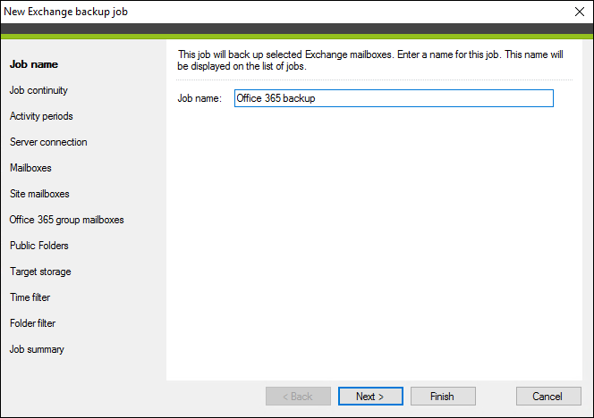Viewport: 594px width, 418px height.
Task: Select the Job name step in sidebar
Action: [x=34, y=64]
